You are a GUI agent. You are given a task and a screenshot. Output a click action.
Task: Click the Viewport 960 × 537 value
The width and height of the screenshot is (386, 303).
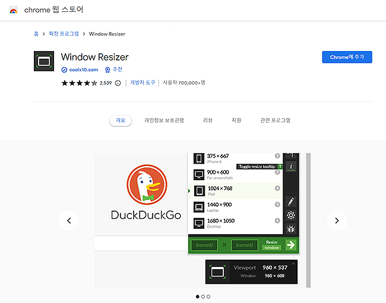275,267
